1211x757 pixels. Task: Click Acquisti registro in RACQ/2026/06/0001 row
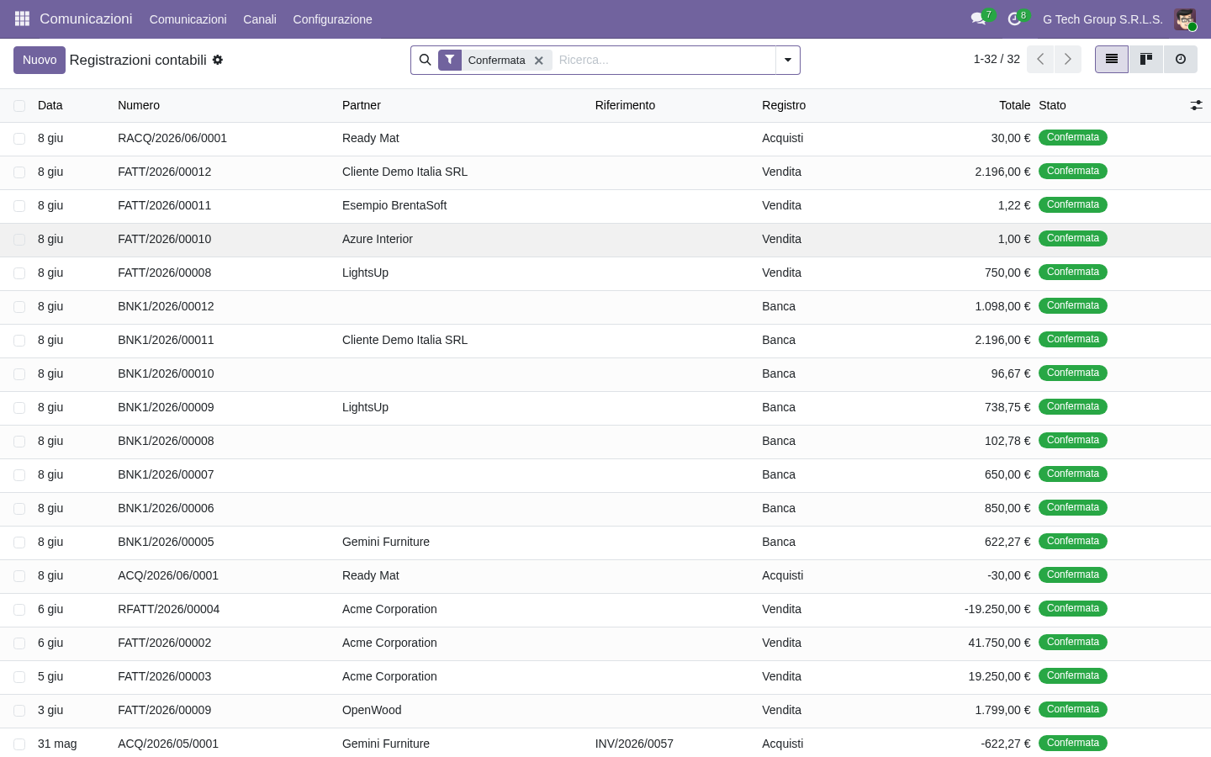[783, 138]
